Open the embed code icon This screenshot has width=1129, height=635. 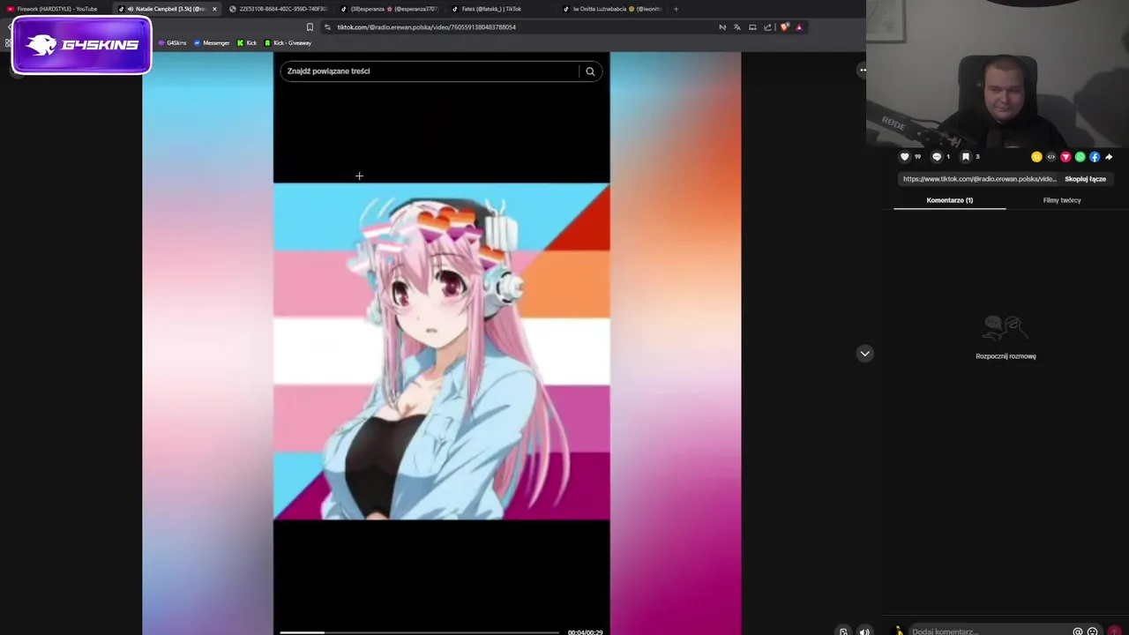[x=1050, y=157]
